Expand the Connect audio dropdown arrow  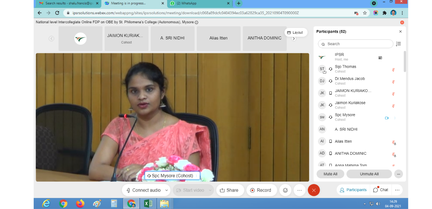coord(166,190)
